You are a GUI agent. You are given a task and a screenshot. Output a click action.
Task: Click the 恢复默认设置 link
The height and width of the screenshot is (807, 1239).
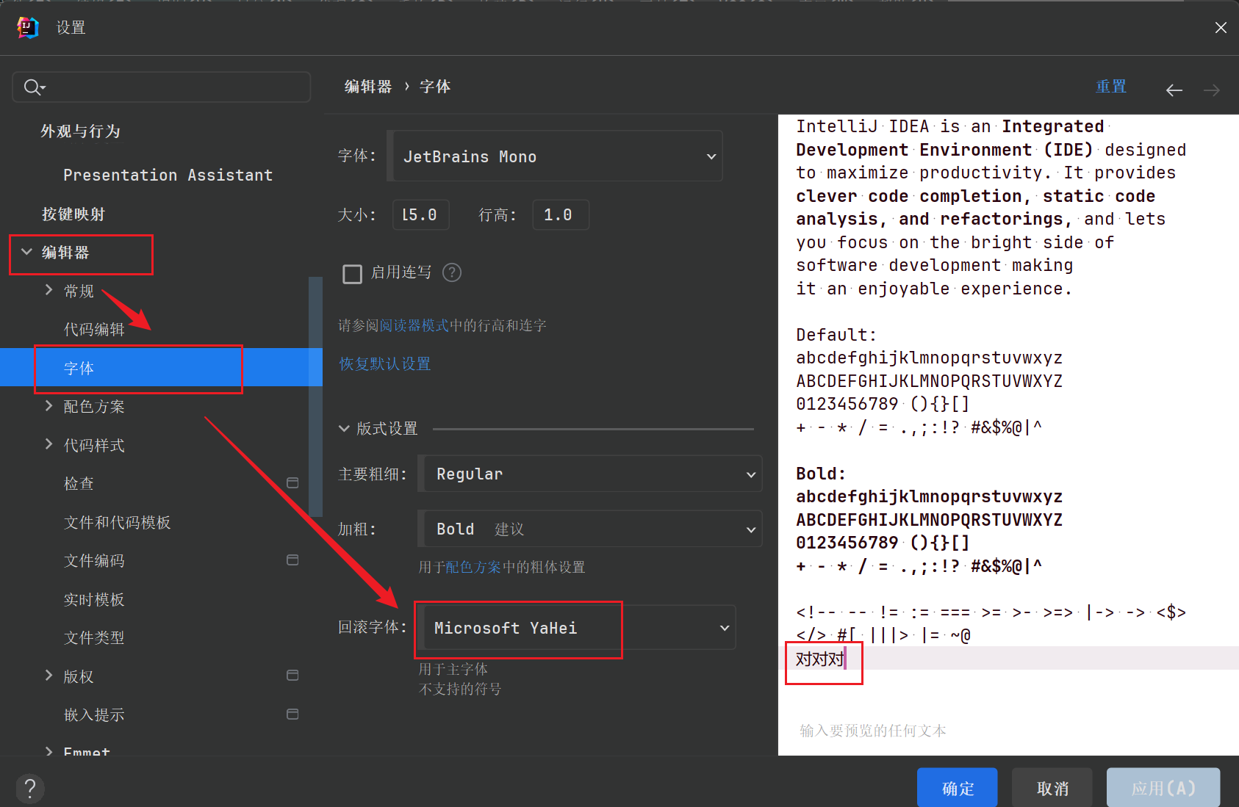pos(385,363)
